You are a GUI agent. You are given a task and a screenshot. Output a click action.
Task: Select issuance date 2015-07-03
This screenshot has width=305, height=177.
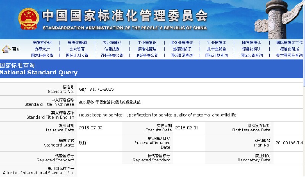coord(91,128)
